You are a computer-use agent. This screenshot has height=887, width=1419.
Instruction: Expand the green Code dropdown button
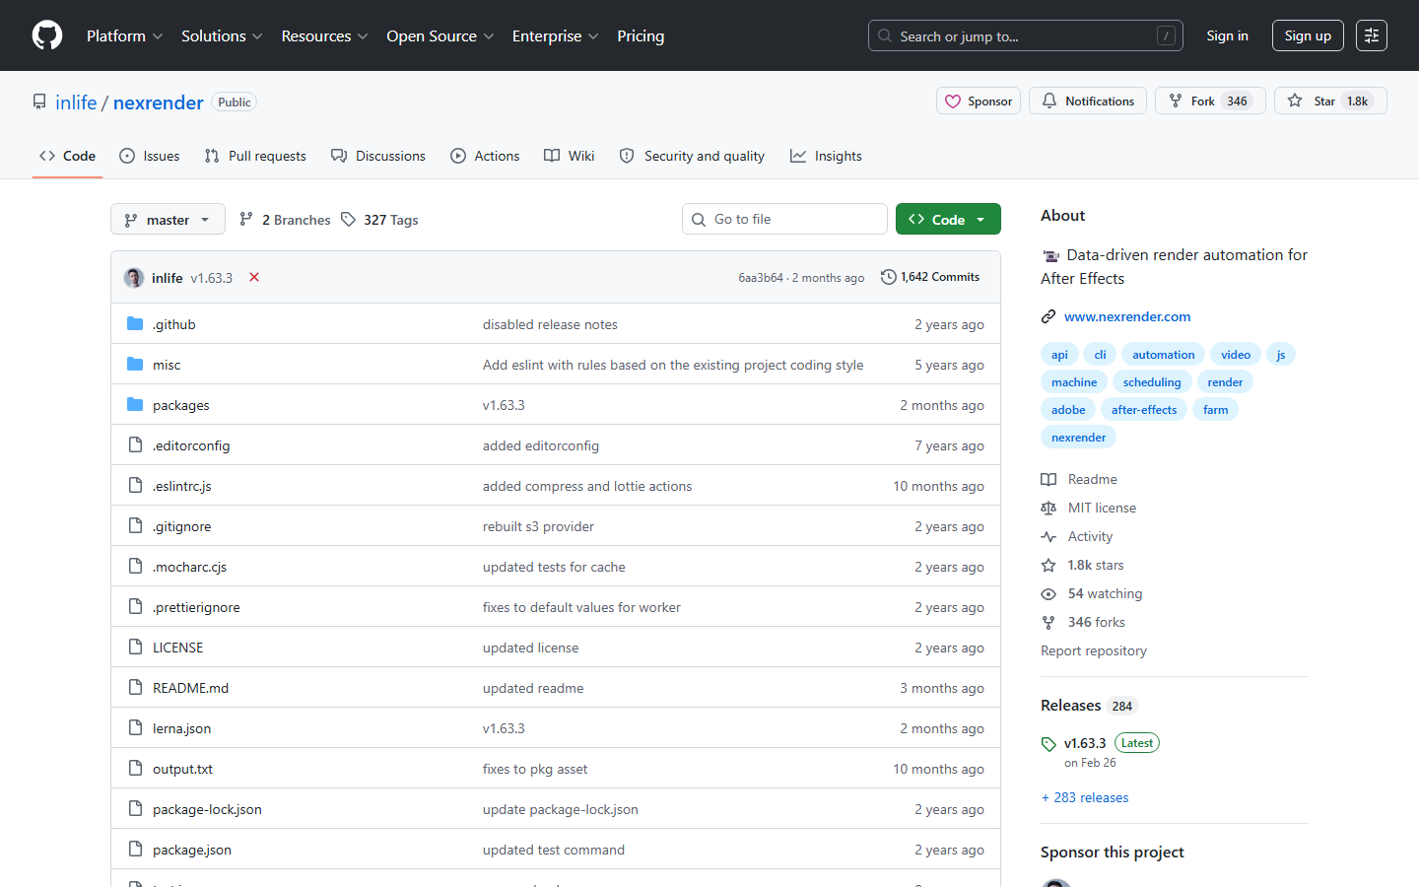(x=947, y=220)
